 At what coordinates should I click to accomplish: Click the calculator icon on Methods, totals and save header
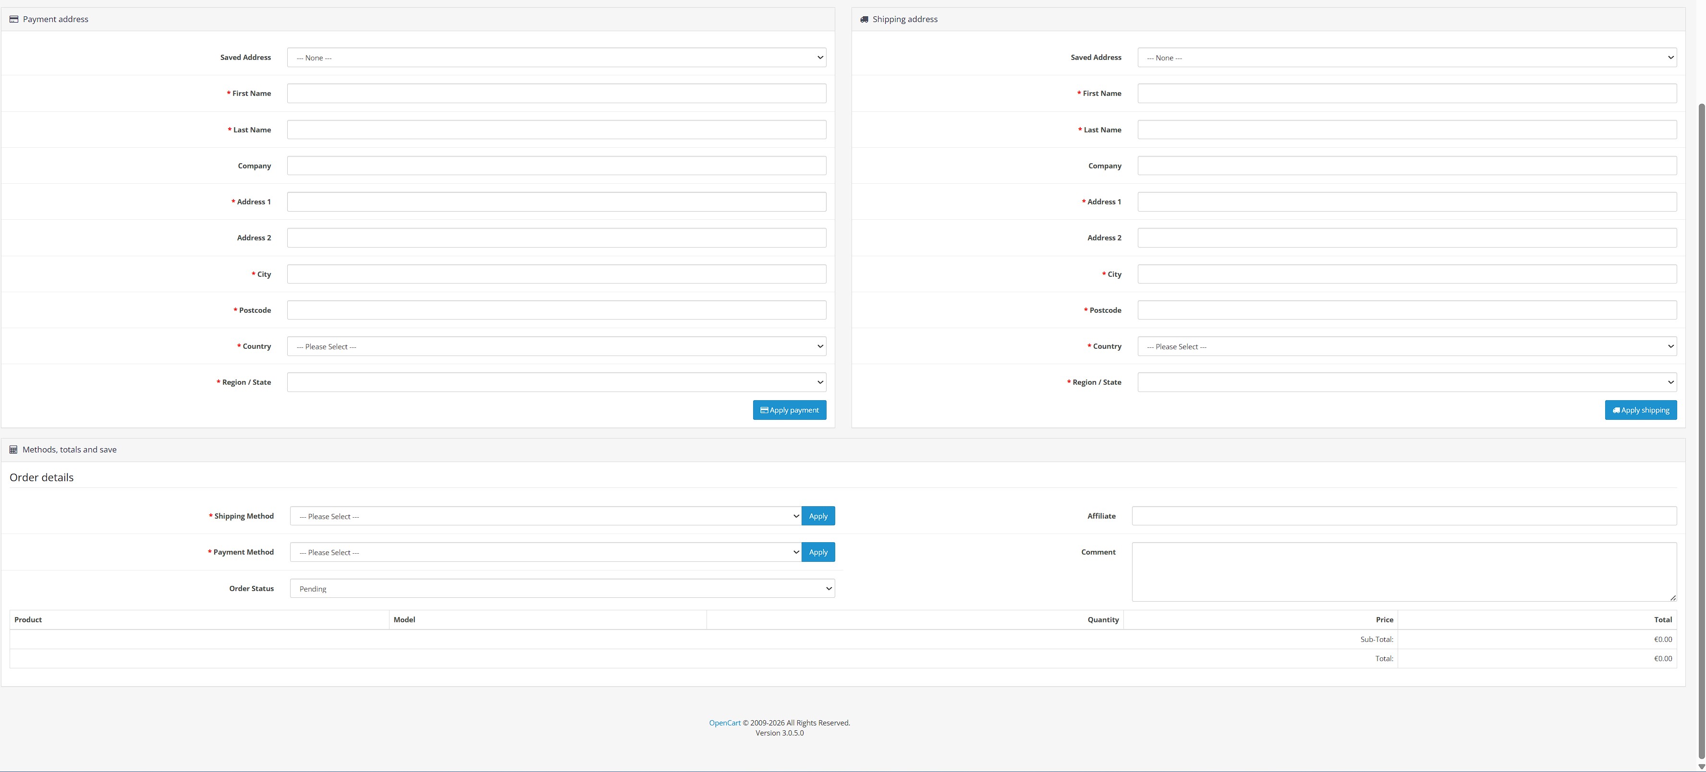click(x=14, y=449)
